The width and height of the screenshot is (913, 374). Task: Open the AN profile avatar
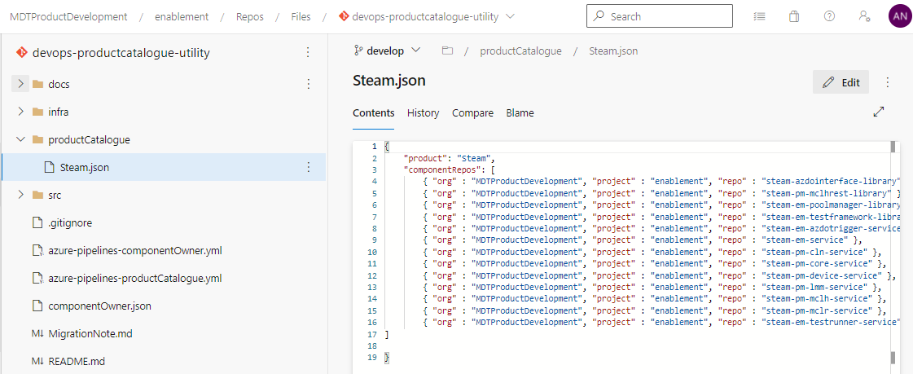click(900, 16)
